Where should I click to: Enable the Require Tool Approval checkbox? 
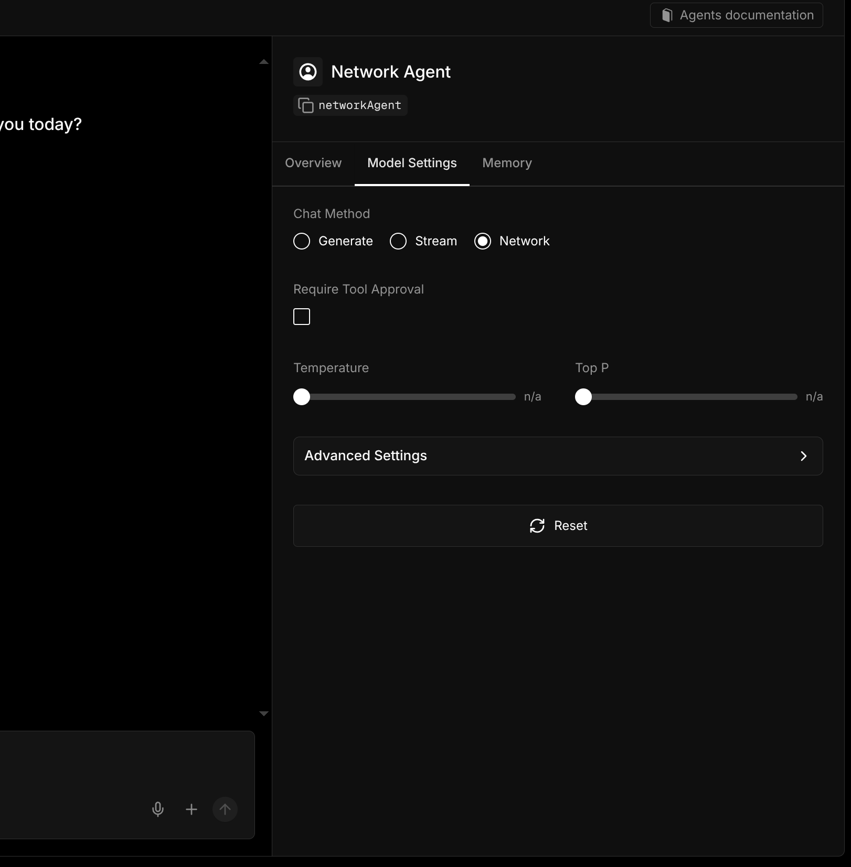click(302, 317)
